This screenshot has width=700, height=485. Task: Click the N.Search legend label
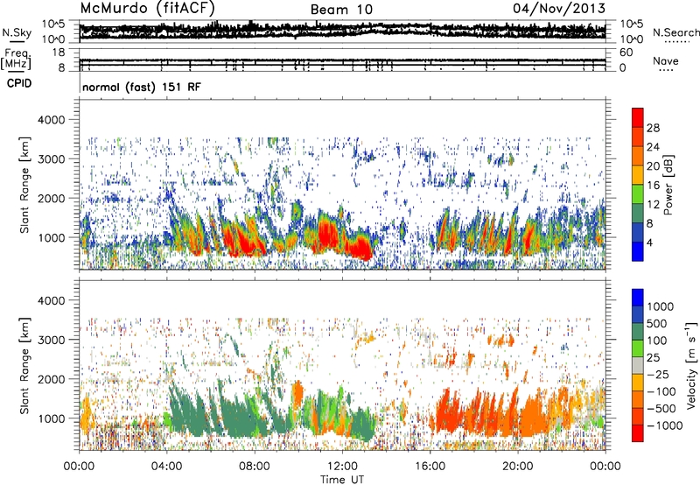tap(676, 32)
